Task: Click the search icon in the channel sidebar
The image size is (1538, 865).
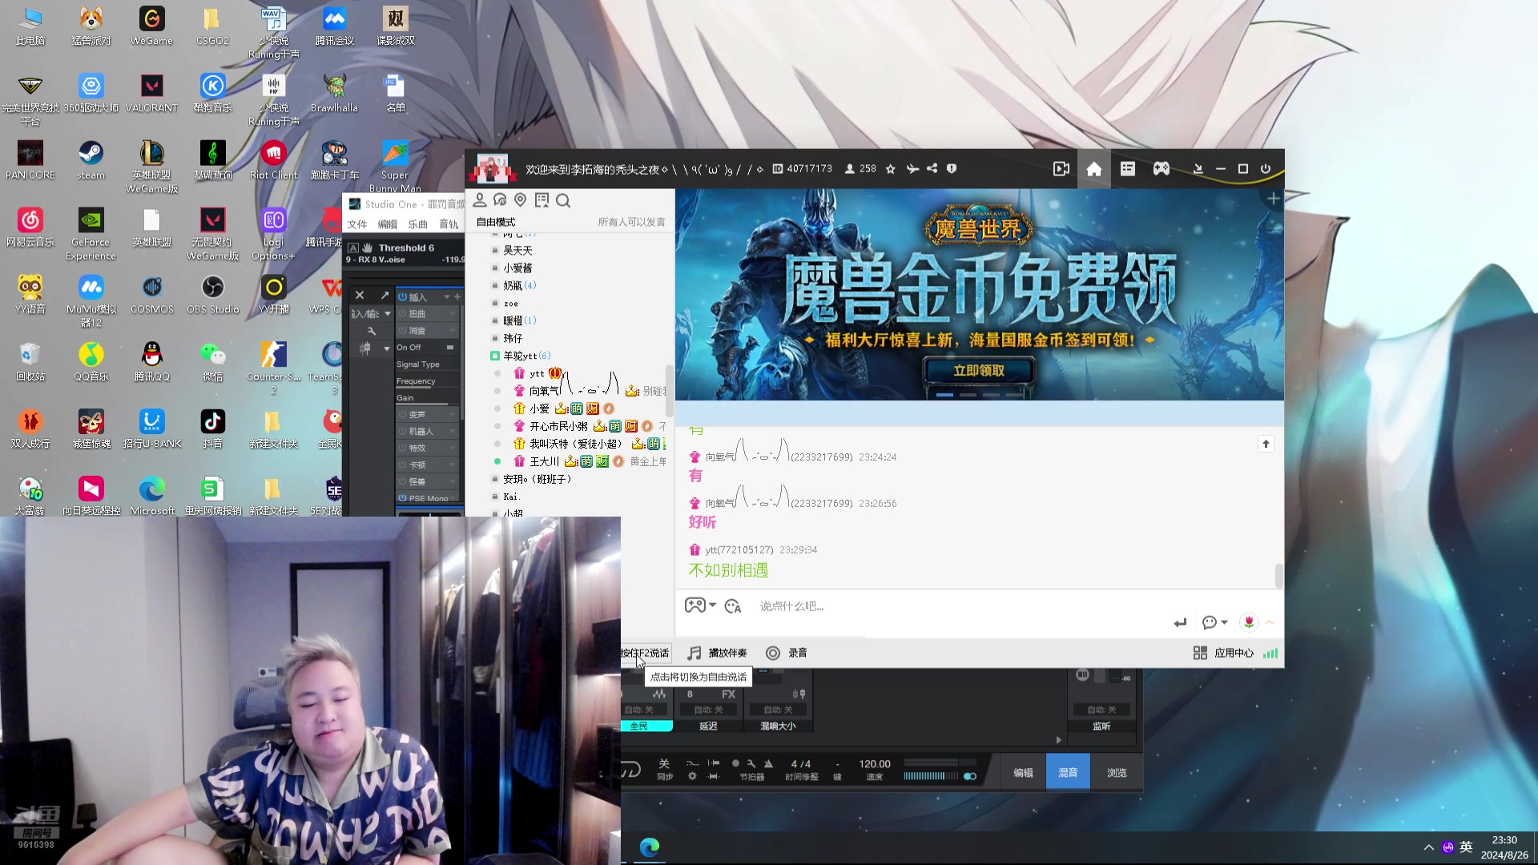Action: tap(563, 200)
